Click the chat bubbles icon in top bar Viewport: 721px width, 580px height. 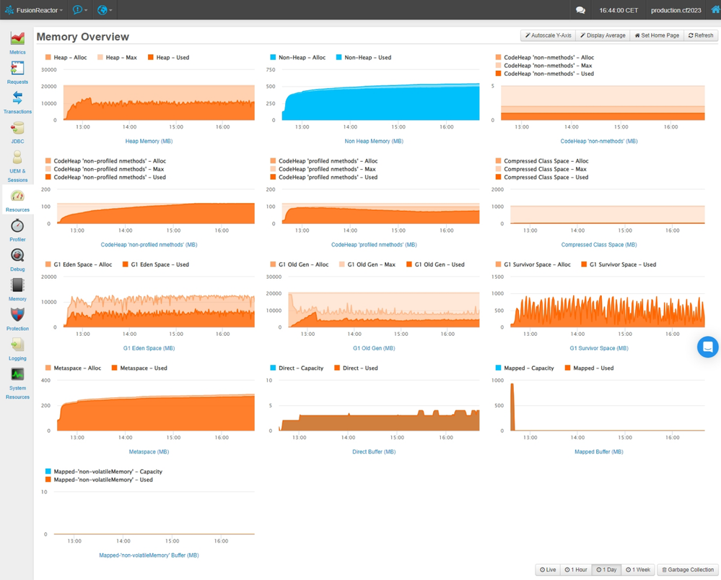click(x=581, y=10)
